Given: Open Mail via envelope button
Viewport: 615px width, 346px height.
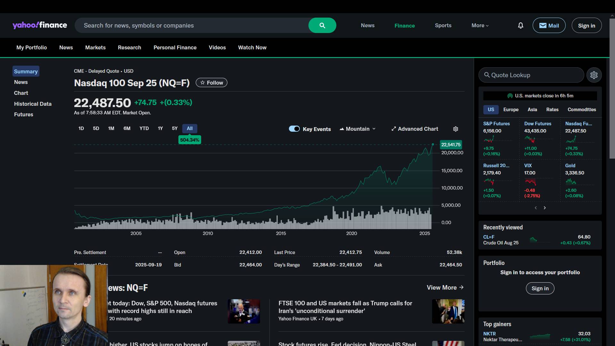Looking at the screenshot, I should point(549,26).
